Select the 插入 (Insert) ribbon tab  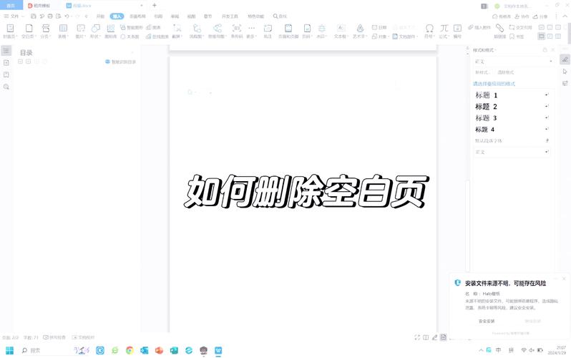pyautogui.click(x=117, y=16)
